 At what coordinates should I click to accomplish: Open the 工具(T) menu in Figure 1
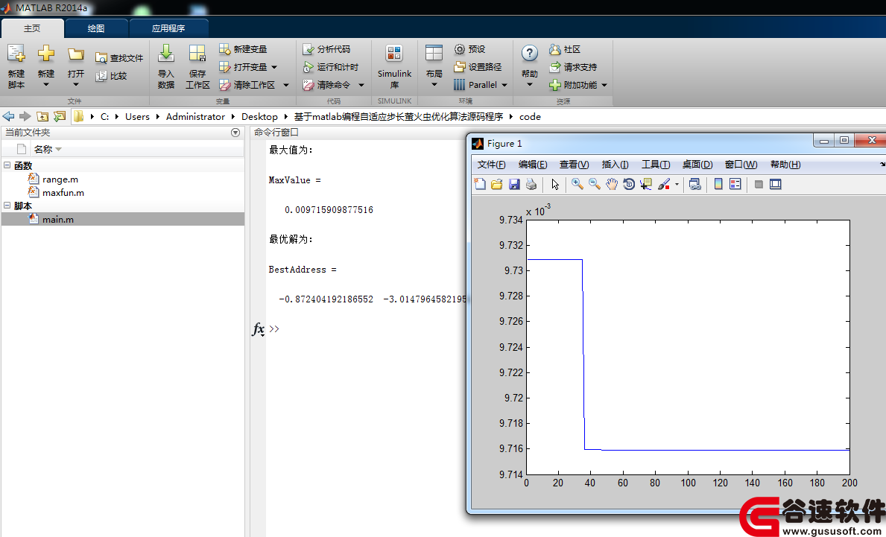click(656, 165)
